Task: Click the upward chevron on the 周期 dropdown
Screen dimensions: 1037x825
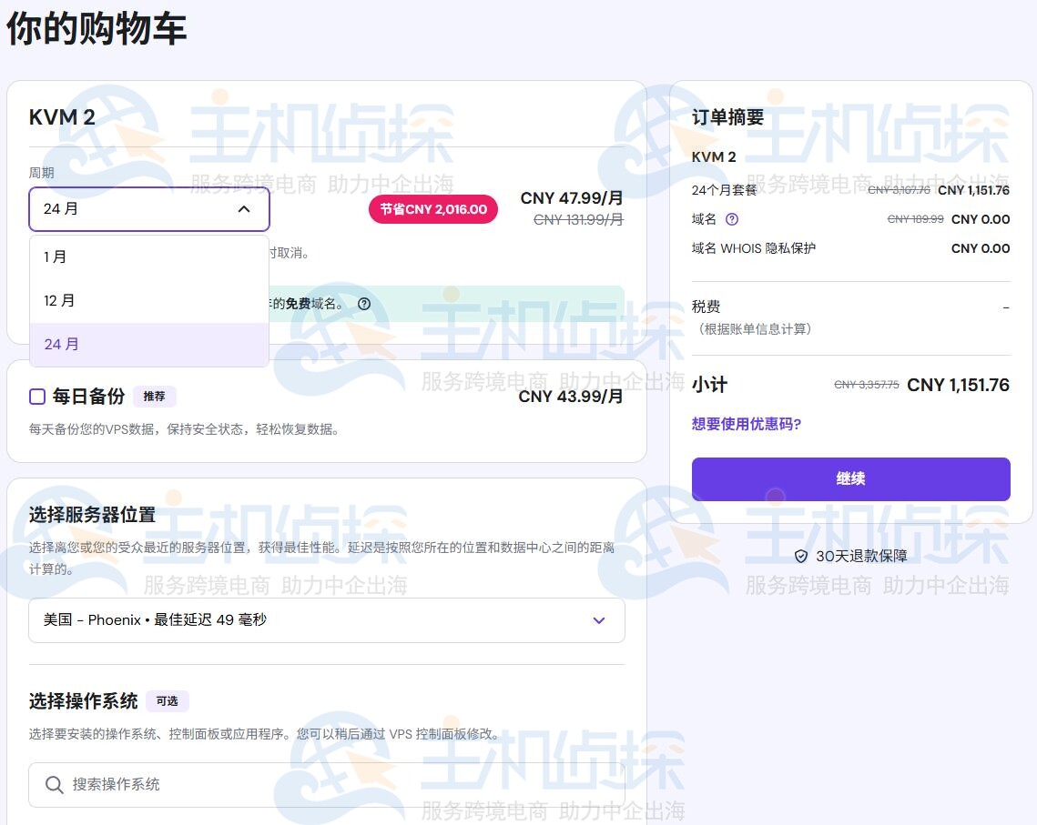Action: click(243, 208)
